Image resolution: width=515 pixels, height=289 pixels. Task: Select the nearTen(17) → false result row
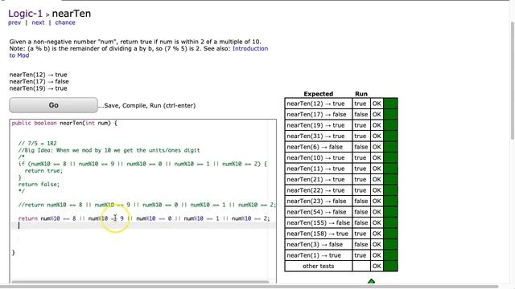tap(341, 114)
